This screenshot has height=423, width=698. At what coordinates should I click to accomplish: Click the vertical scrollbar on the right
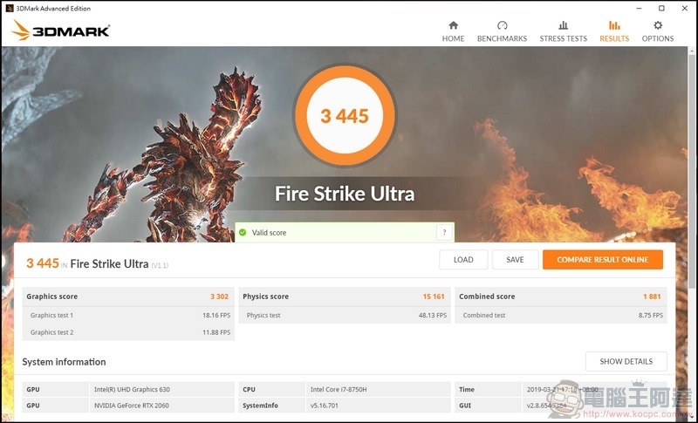[692, 169]
